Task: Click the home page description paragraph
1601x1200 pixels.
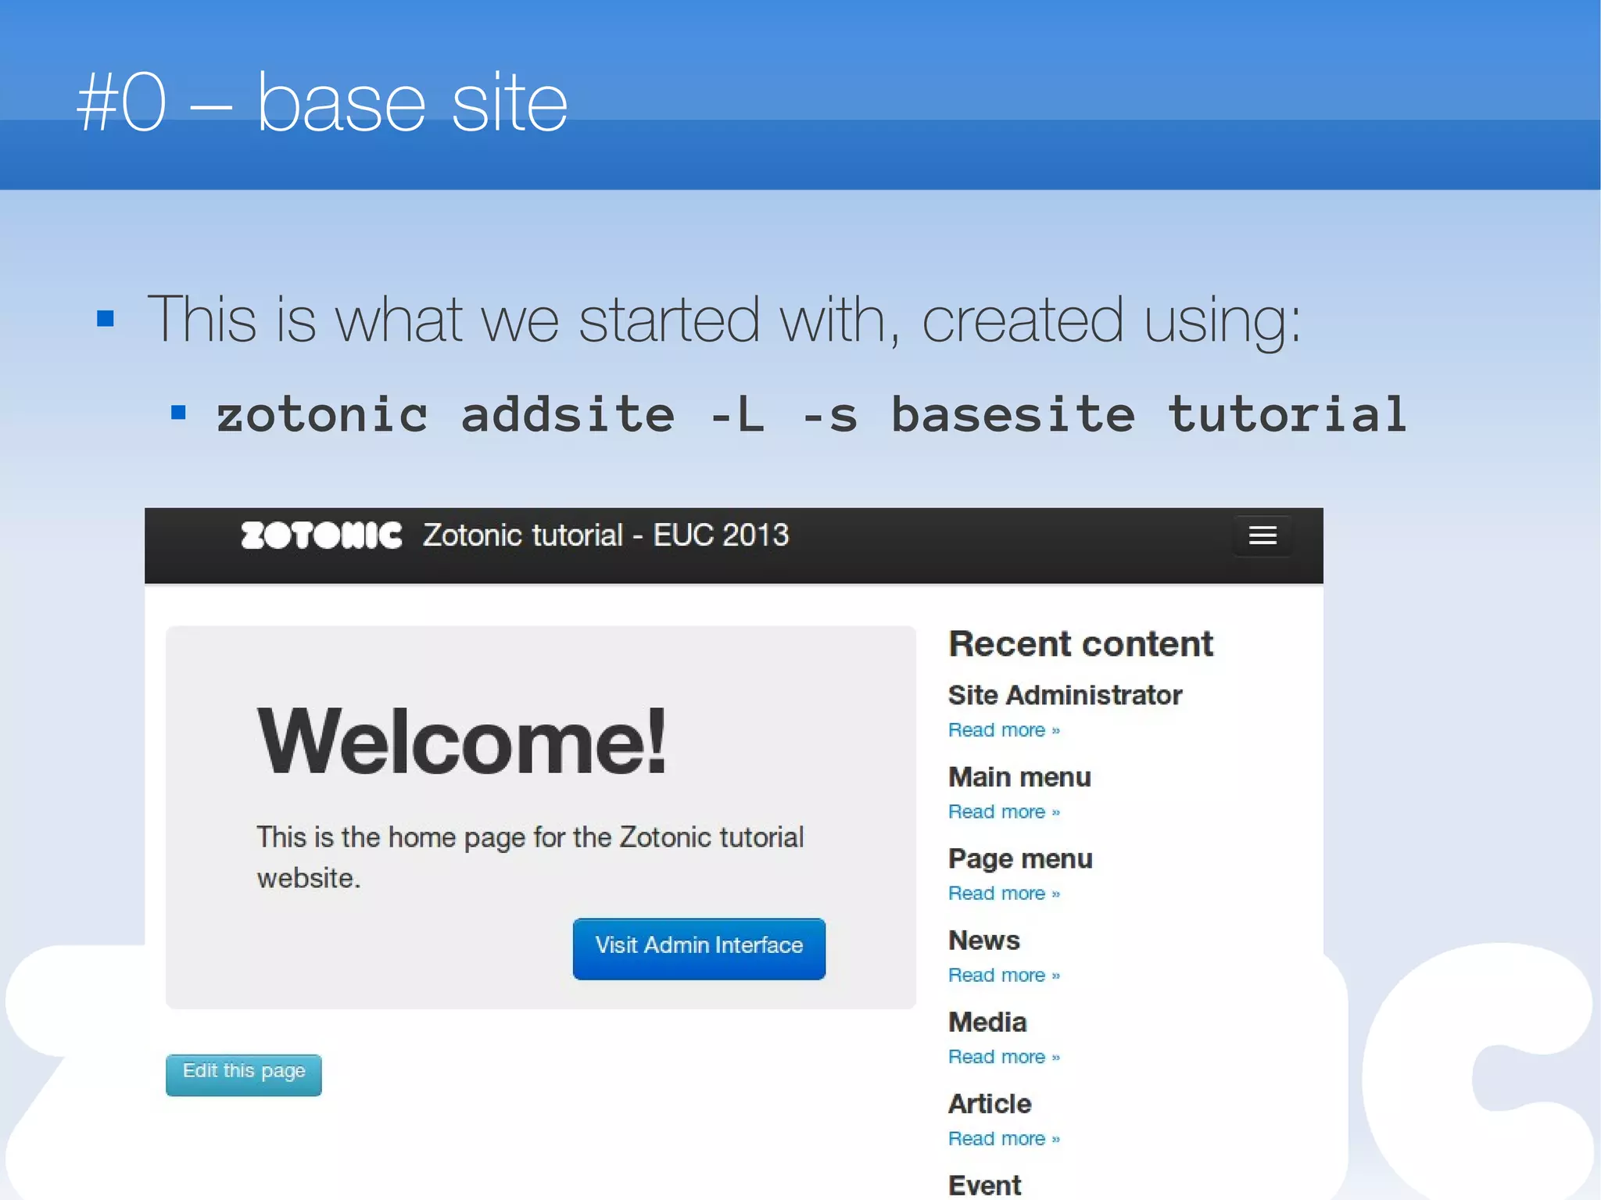Action: click(530, 858)
